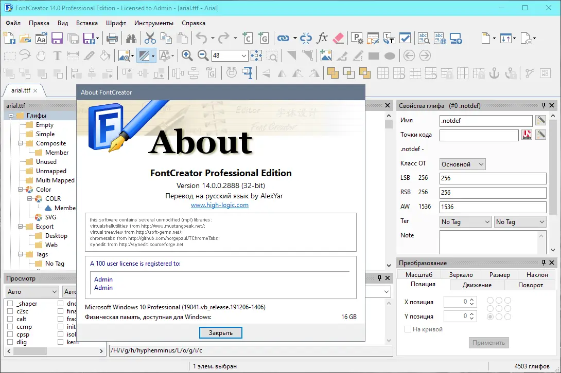
Task: Click the New font document icon
Action: (9, 38)
